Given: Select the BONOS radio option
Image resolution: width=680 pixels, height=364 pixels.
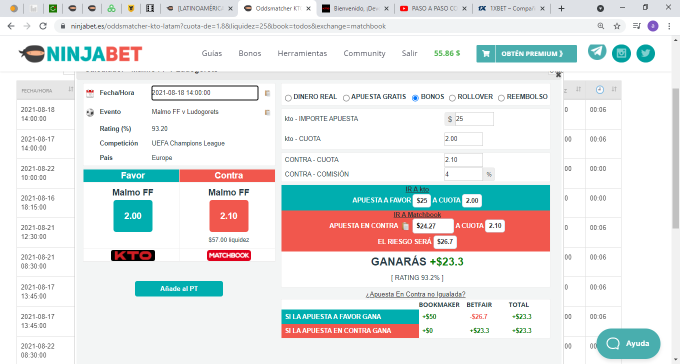Looking at the screenshot, I should [415, 98].
